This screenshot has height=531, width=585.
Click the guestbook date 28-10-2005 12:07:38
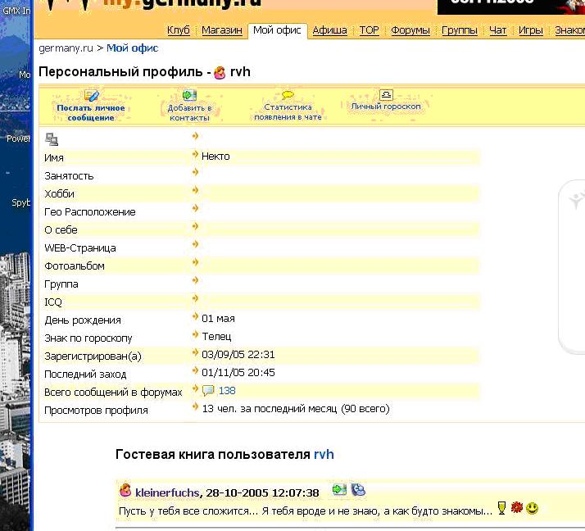263,493
